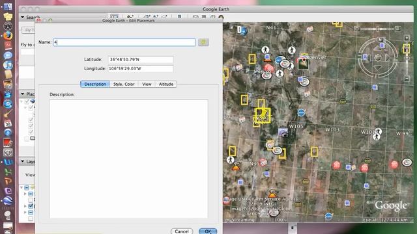Click the Name input field

pos(124,42)
